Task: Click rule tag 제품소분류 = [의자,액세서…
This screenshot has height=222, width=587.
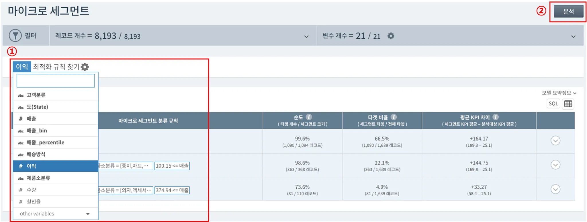Action: (x=126, y=190)
